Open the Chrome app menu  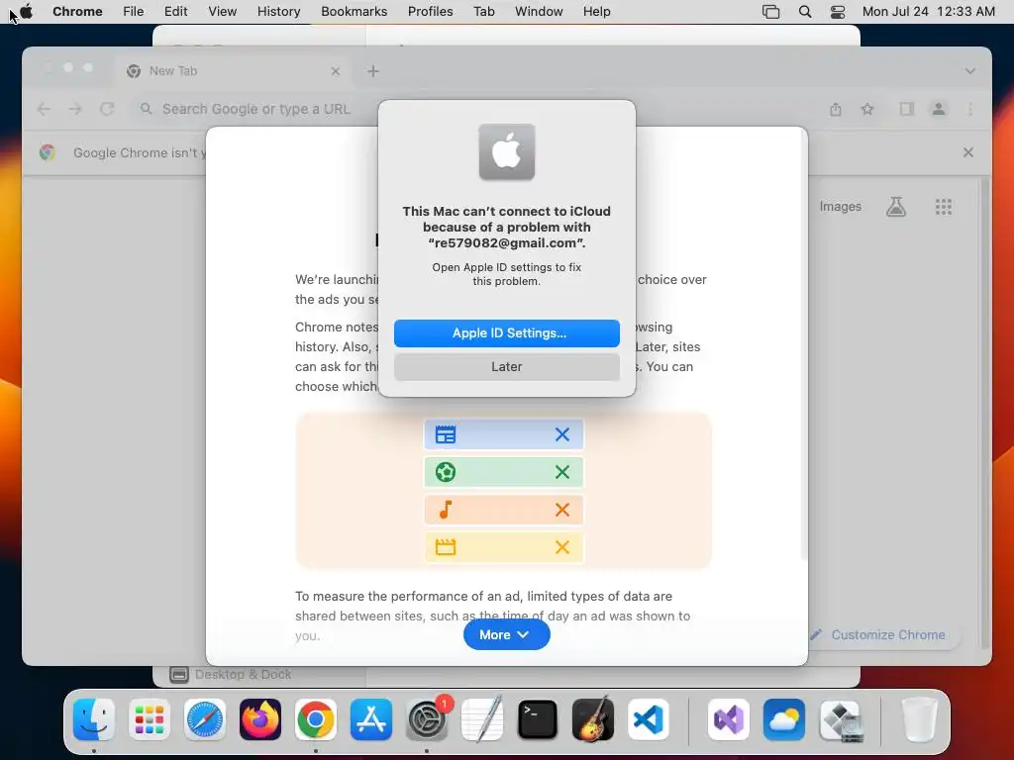(x=77, y=11)
